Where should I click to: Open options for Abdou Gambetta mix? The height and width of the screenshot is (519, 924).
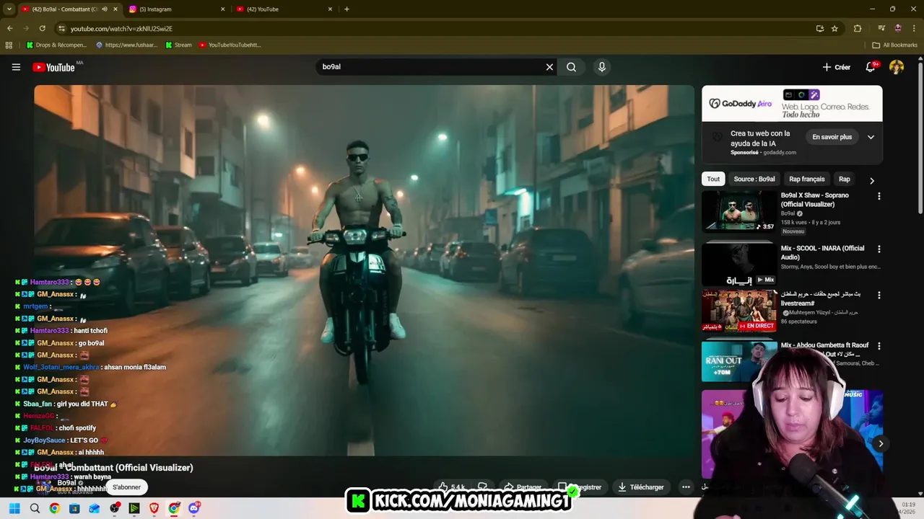click(879, 346)
